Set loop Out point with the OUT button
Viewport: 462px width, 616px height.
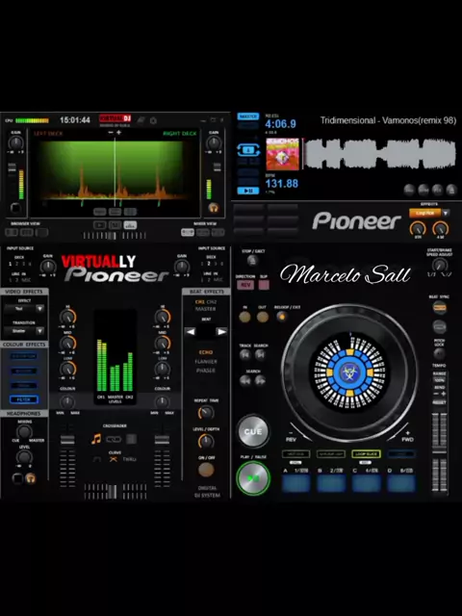click(x=263, y=317)
